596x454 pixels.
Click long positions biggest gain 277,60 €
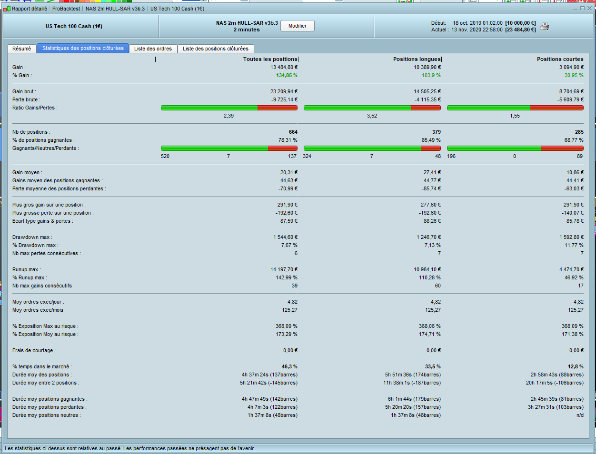tap(430, 205)
